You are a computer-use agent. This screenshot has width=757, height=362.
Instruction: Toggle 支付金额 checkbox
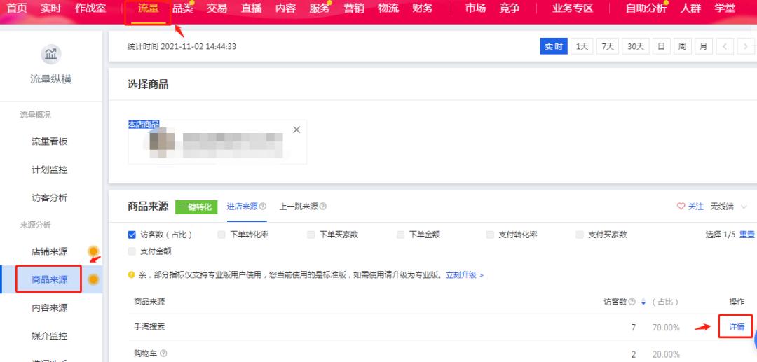point(132,251)
